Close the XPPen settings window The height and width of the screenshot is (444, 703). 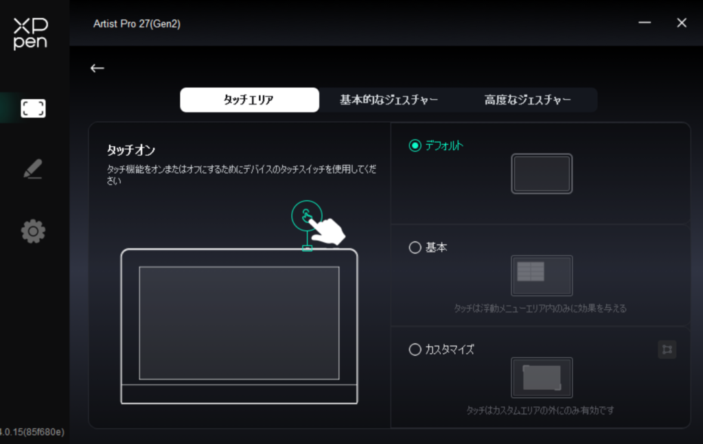[x=682, y=23]
